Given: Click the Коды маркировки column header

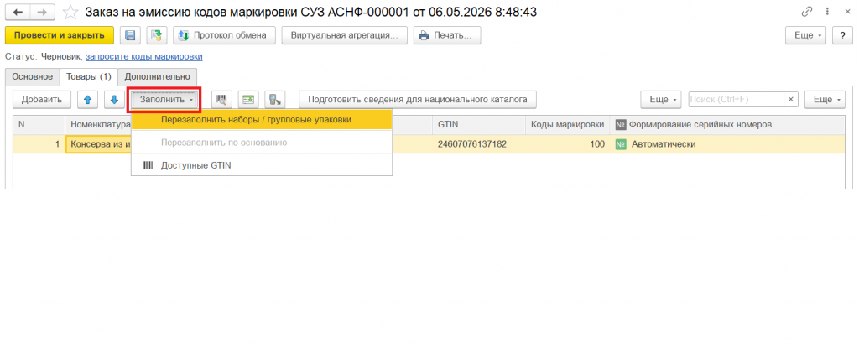Looking at the screenshot, I should pos(568,125).
